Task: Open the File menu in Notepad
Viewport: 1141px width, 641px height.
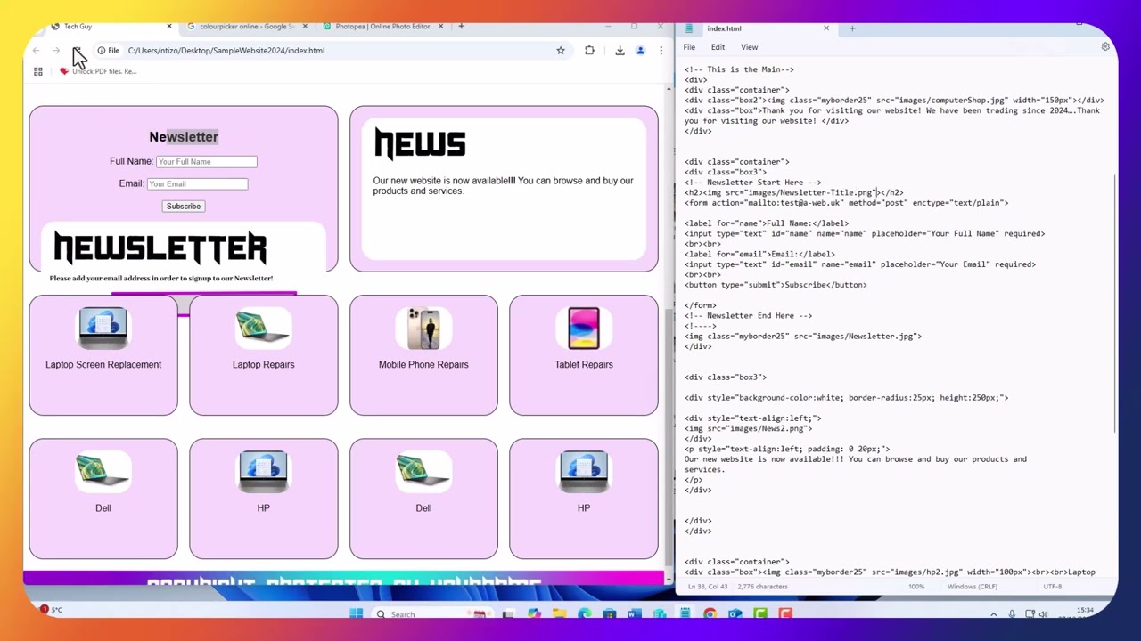Action: [689, 47]
